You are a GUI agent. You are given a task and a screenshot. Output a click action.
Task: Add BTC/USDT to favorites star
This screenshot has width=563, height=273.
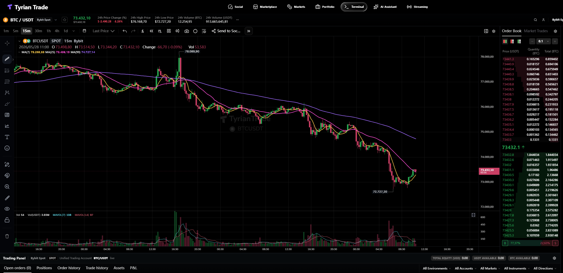click(x=65, y=20)
